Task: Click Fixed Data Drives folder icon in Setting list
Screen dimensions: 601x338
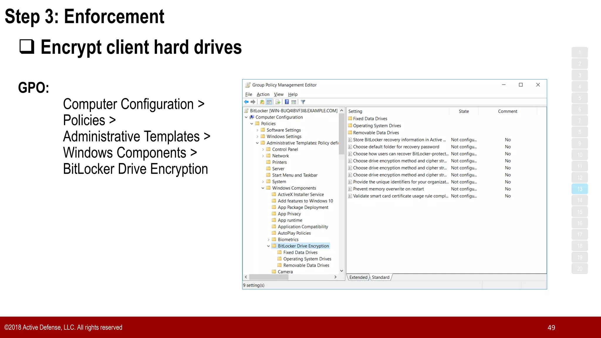Action: tap(350, 119)
